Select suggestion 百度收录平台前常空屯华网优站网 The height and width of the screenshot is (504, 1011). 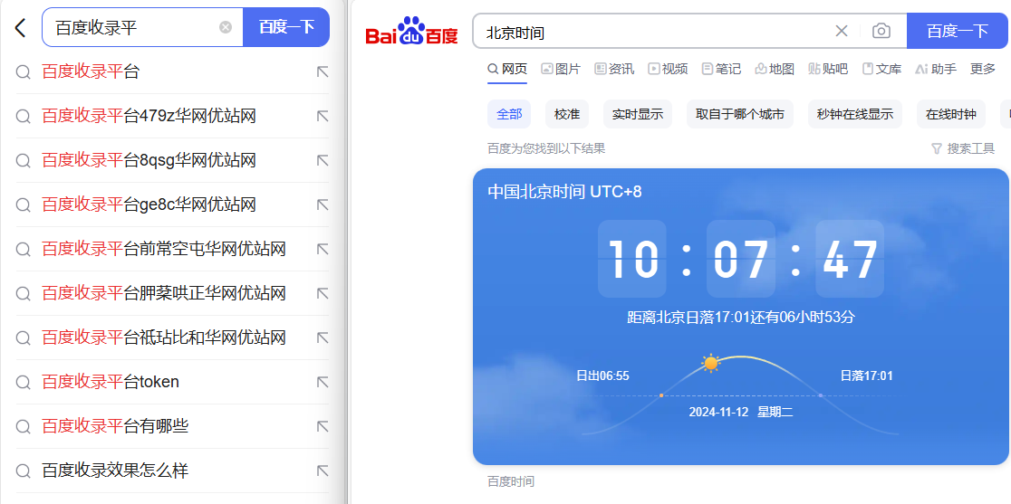[x=164, y=249]
